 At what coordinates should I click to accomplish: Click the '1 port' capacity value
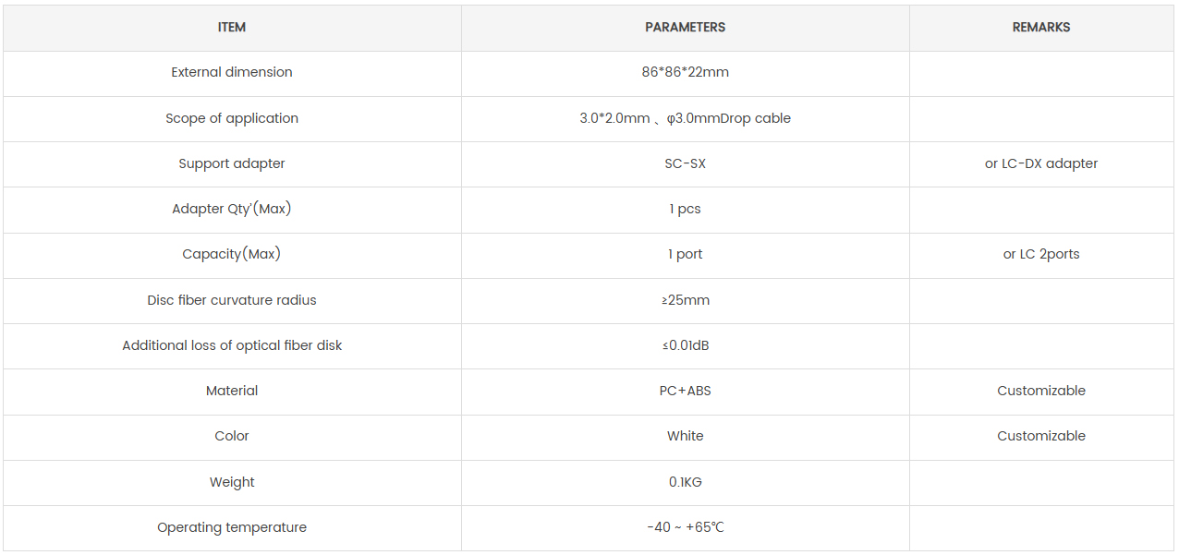click(x=685, y=254)
